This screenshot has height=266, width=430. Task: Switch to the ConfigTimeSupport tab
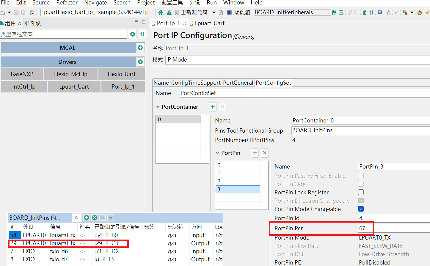coord(196,83)
